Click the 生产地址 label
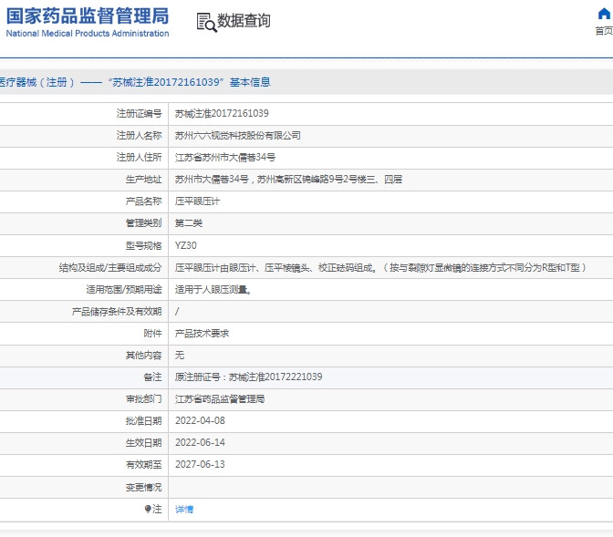This screenshot has width=613, height=537. tap(143, 180)
